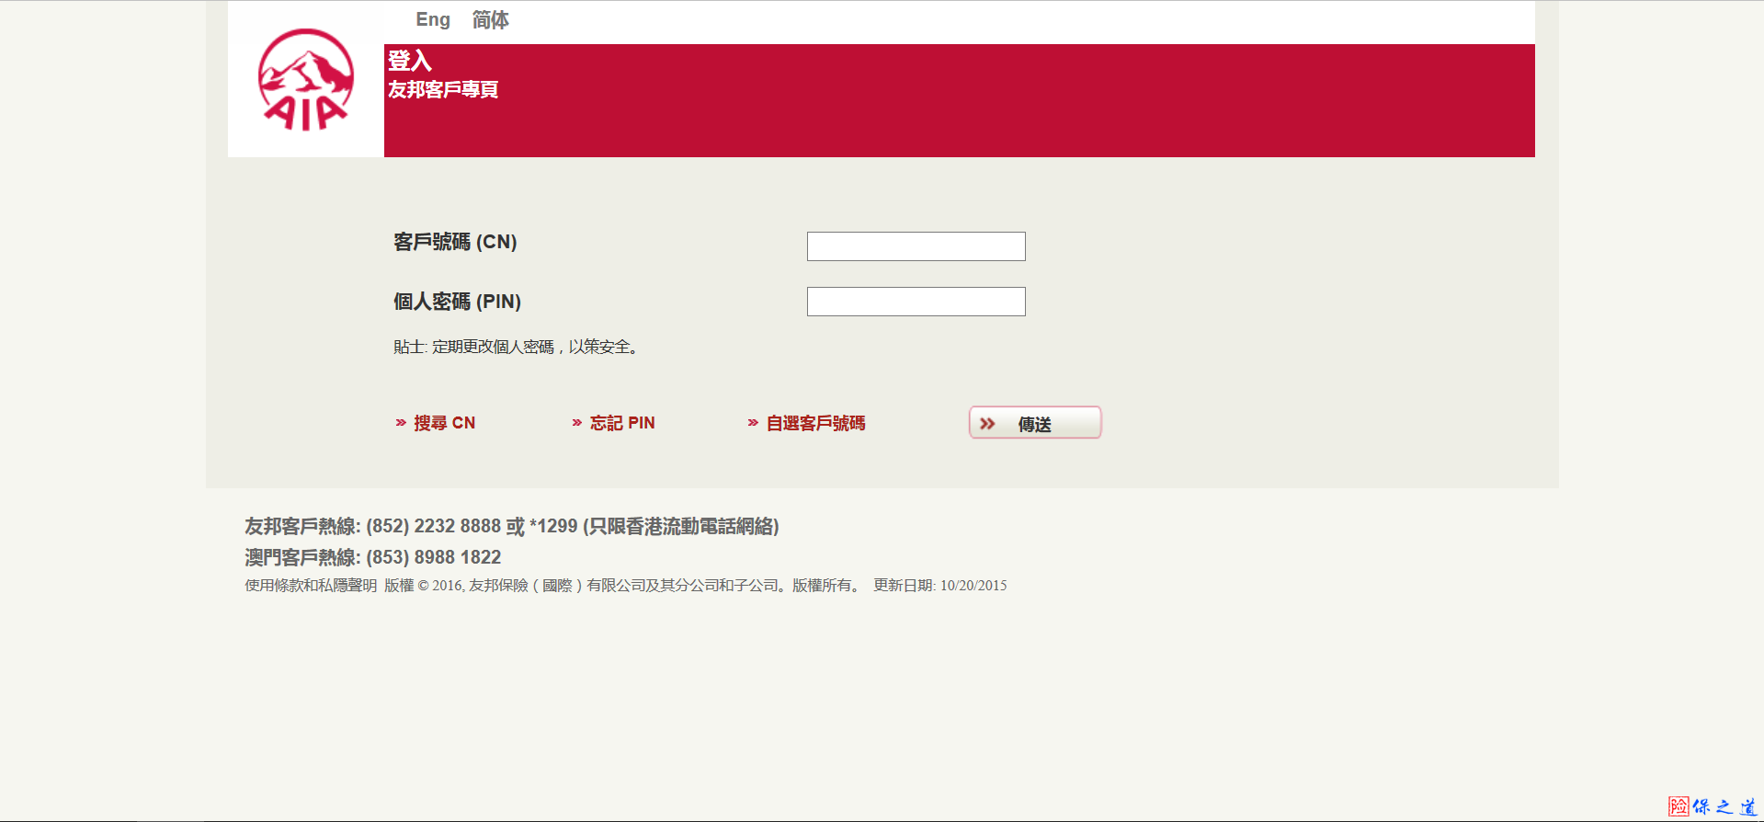
Task: Switch language to 简体
Action: [x=490, y=19]
